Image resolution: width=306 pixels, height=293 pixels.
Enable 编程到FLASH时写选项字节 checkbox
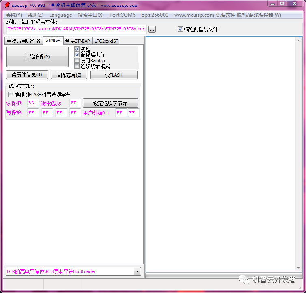11,95
